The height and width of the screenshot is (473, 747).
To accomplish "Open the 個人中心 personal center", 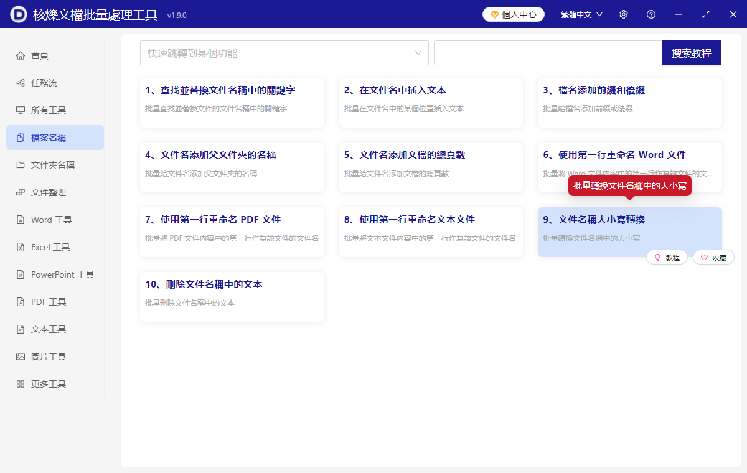I will point(513,14).
